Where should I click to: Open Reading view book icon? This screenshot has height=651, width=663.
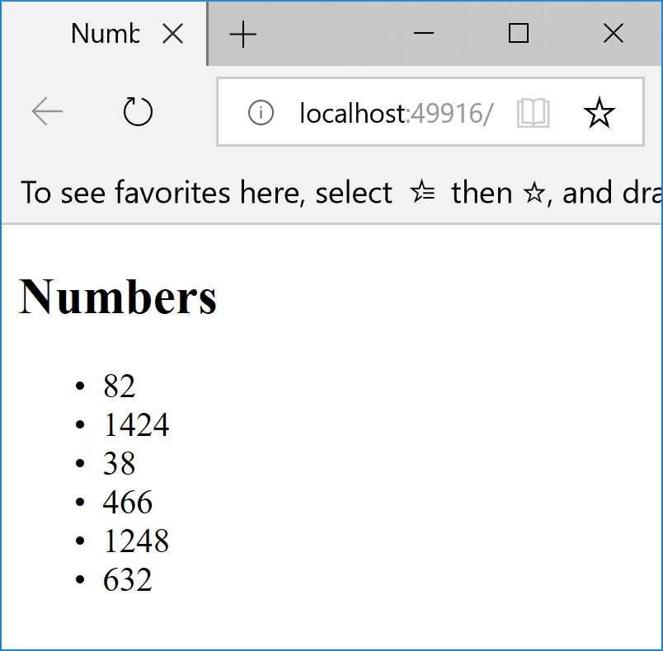tap(534, 113)
